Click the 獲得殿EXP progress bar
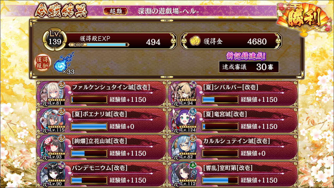 [x=99, y=45]
